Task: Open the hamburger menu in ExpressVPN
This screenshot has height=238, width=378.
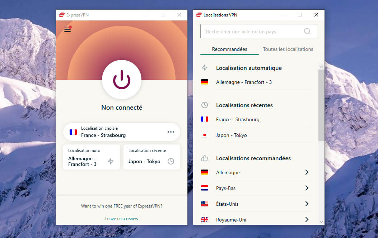Action: tap(67, 30)
